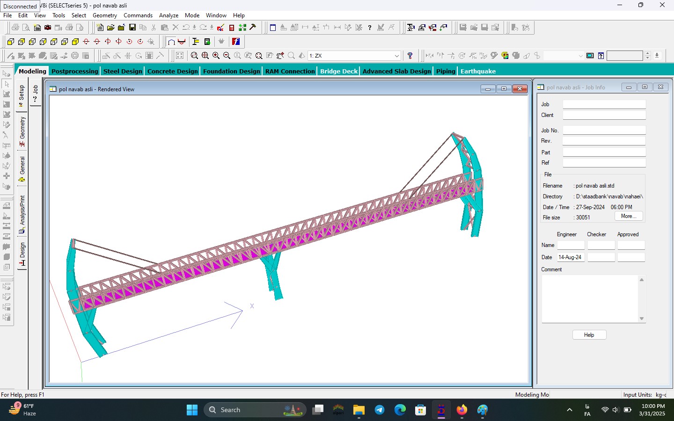Open the Steel Design tab

(123, 71)
